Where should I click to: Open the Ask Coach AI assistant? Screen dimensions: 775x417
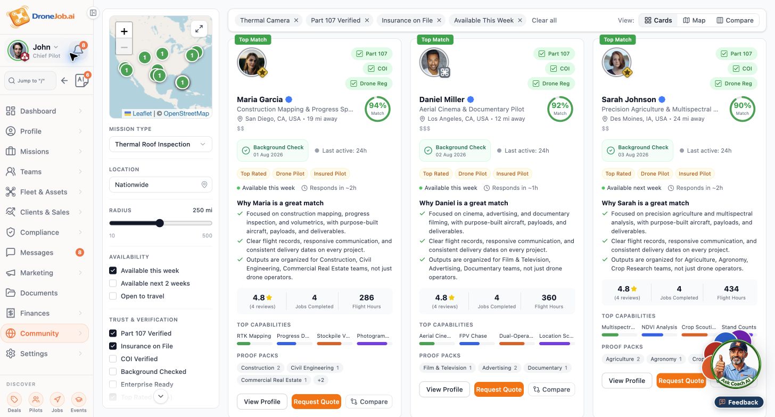click(736, 364)
